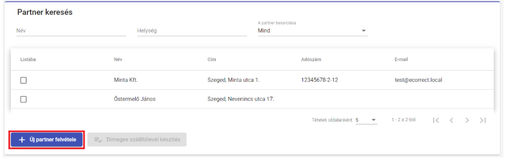Select the Őstermelő János name cell
506x160 pixels.
(x=134, y=99)
